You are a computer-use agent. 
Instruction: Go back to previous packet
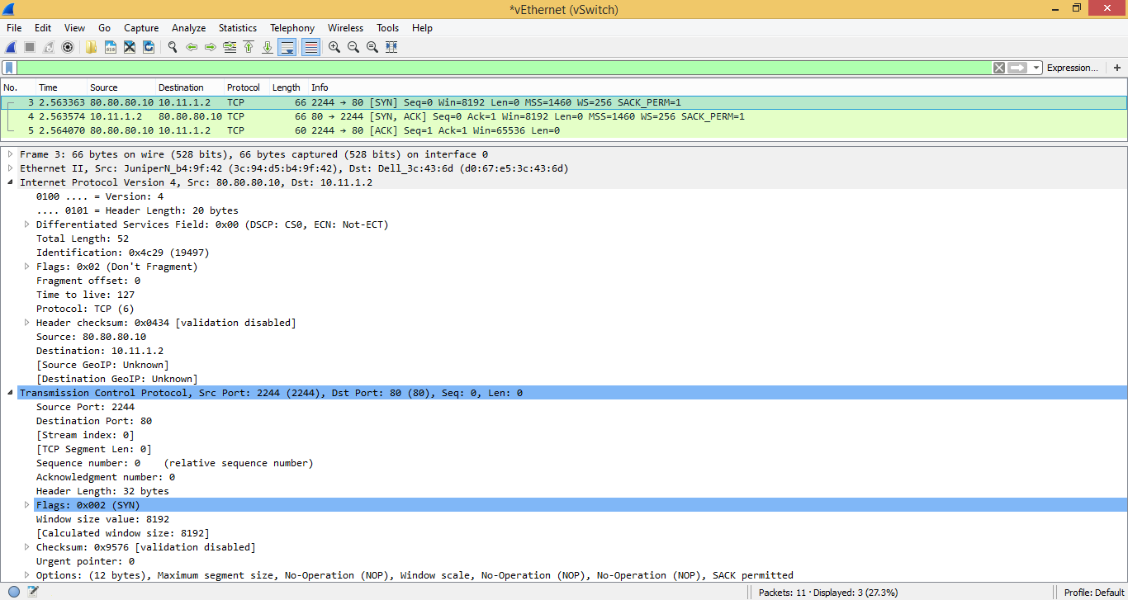click(x=192, y=47)
